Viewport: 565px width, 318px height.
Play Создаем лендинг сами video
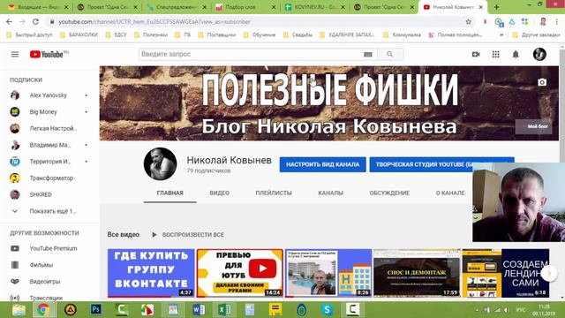[506, 273]
